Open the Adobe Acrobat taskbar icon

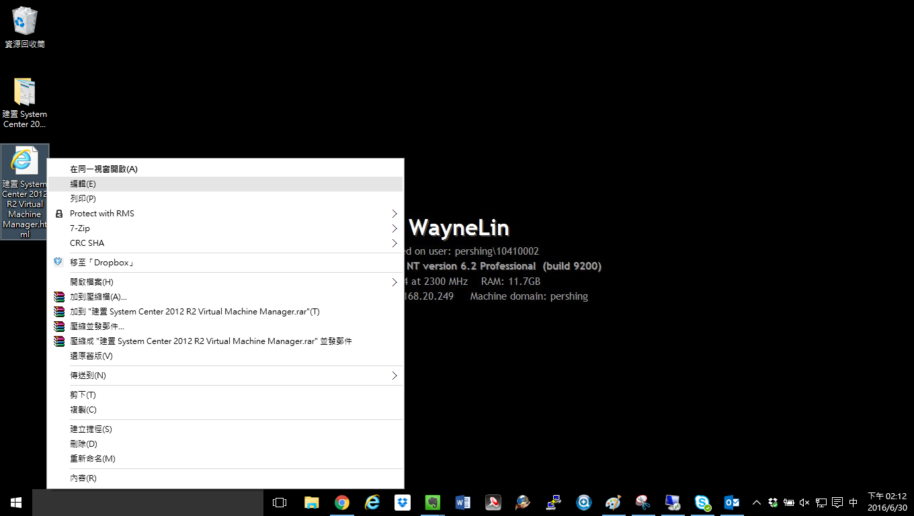tap(493, 503)
